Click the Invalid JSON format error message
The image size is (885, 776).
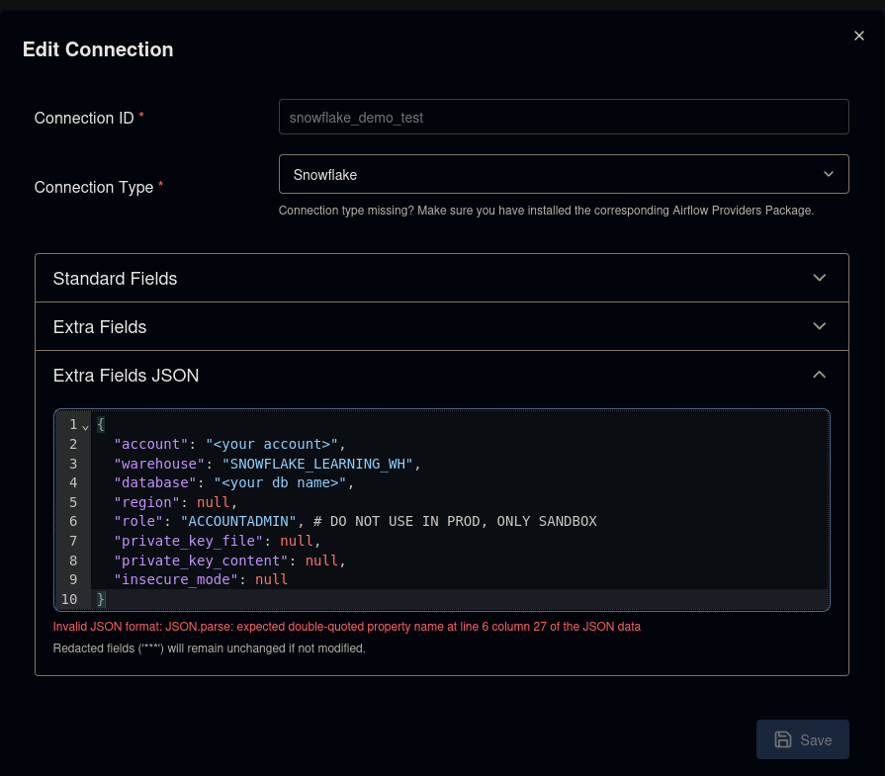pos(346,627)
